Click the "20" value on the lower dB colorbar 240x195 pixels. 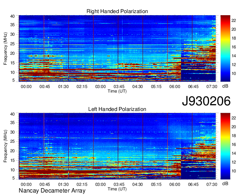(234, 127)
